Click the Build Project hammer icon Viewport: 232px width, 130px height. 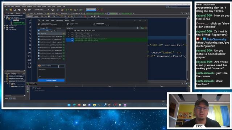58,10
